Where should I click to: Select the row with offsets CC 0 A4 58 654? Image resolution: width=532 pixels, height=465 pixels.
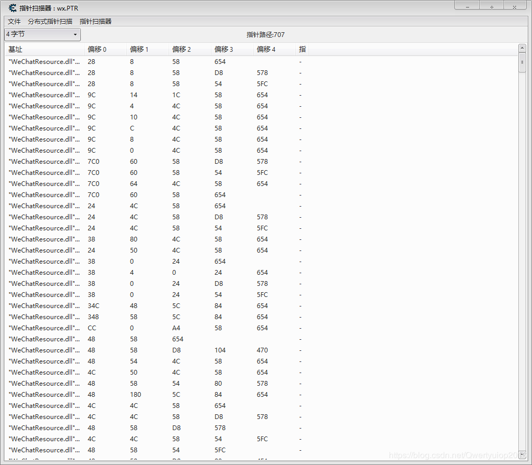click(262, 328)
